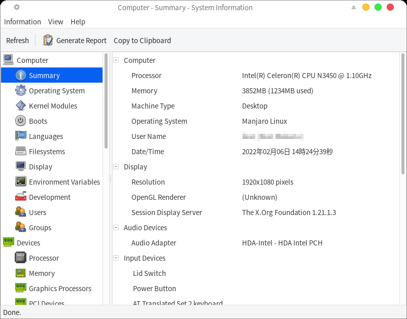
Task: Collapse the Audio Devices section
Action: [x=116, y=228]
